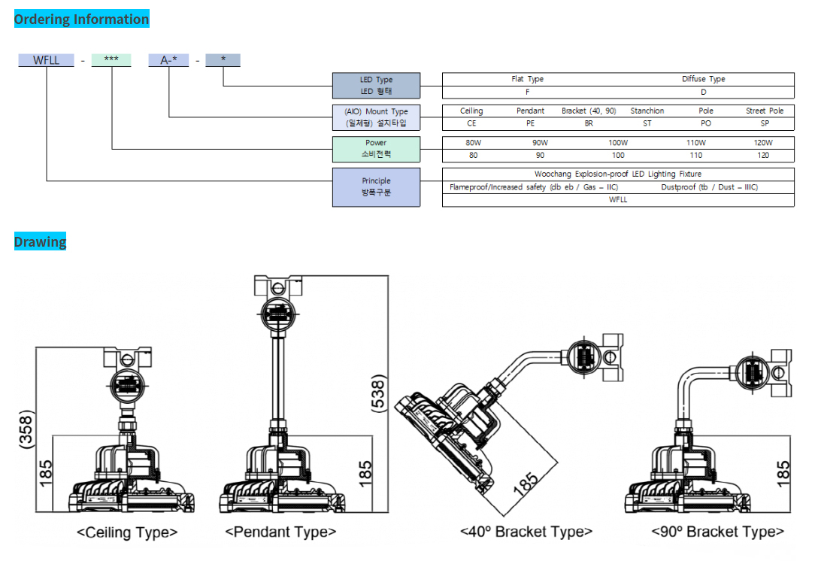Screen dimensions: 815x561
Task: Click the Principle label box
Action: pos(376,186)
